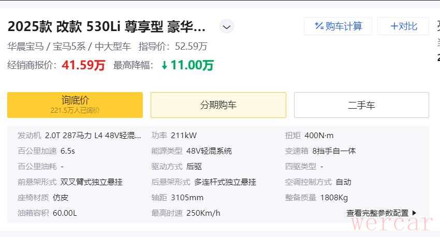The image size is (440, 237).
Task: Expand the chevron beside the 530Li title
Action: 227,26
